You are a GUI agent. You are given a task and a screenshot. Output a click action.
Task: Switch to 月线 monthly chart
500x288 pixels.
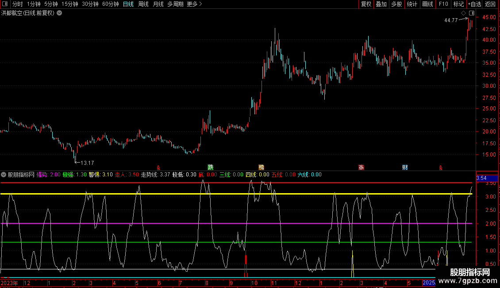pos(158,4)
